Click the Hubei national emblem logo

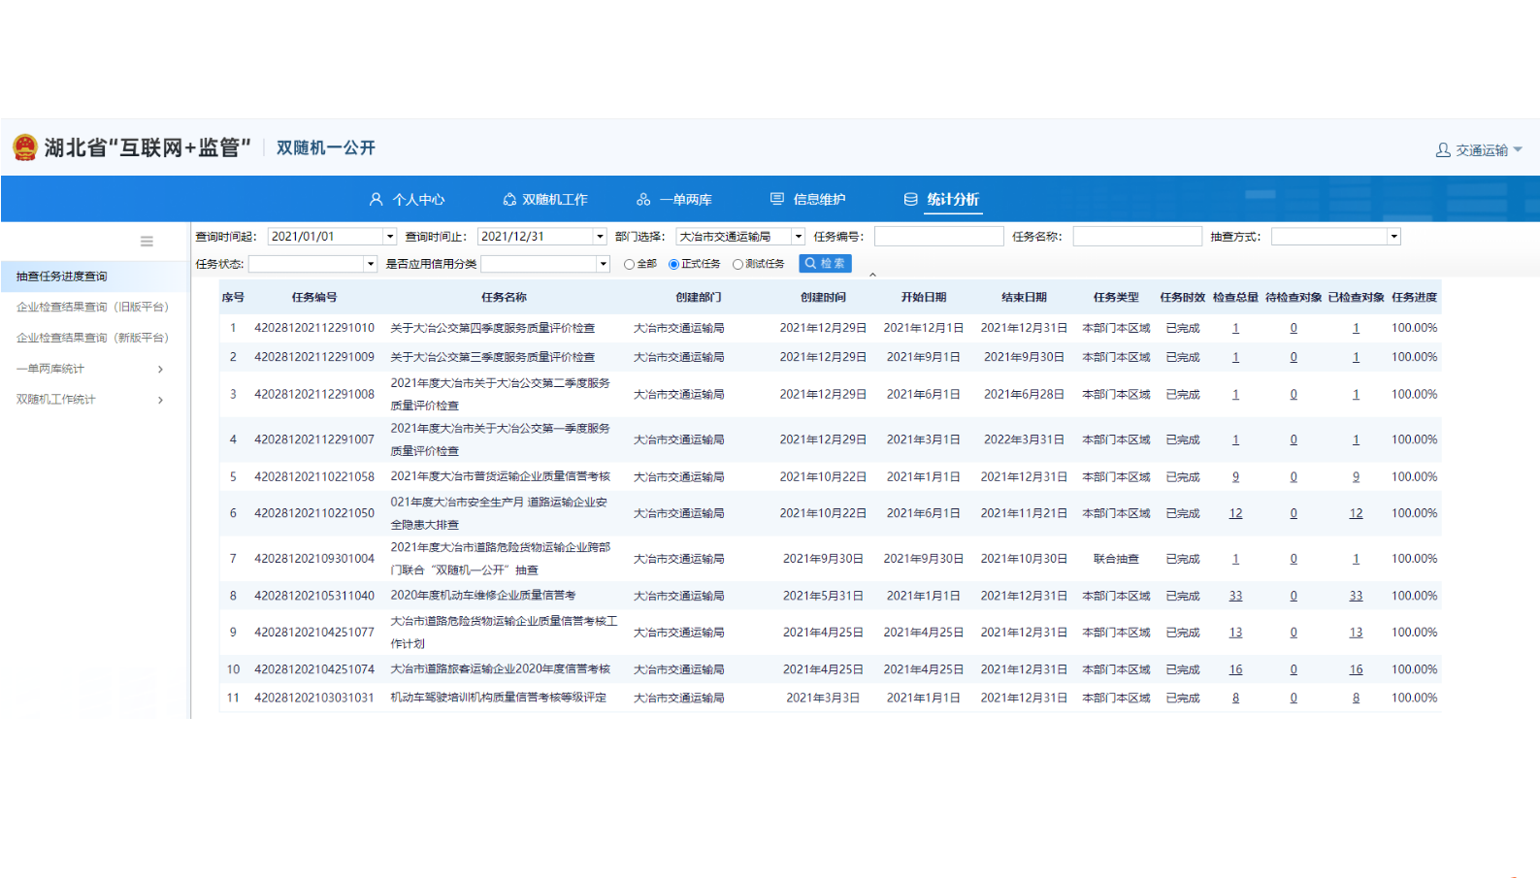(x=25, y=147)
